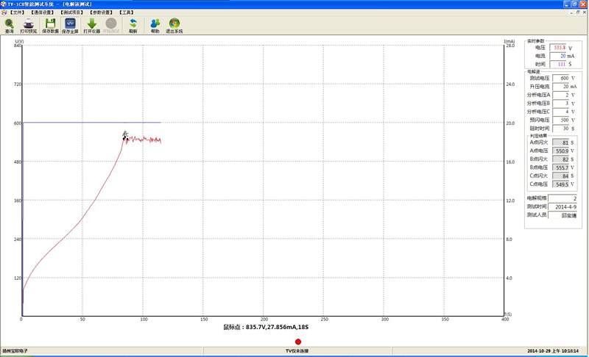This screenshot has height=357, width=589.
Task: Click the red connection status indicator
Action: click(x=298, y=342)
